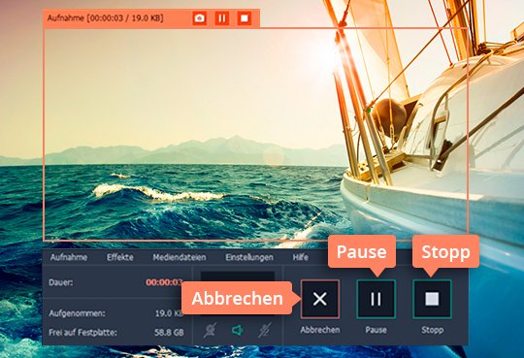
Task: Open the Hilfe menu
Action: (301, 257)
